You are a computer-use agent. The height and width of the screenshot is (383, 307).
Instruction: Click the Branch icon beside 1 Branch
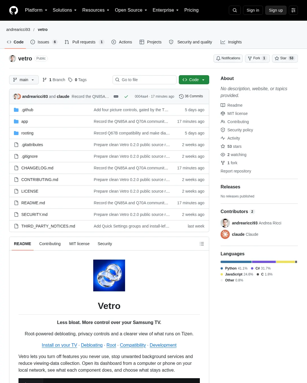[45, 80]
